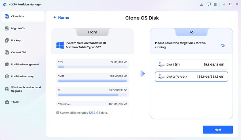Screen dimensions: 241x140
Task: Click the Partition Management pie icon
Action: [7, 64]
